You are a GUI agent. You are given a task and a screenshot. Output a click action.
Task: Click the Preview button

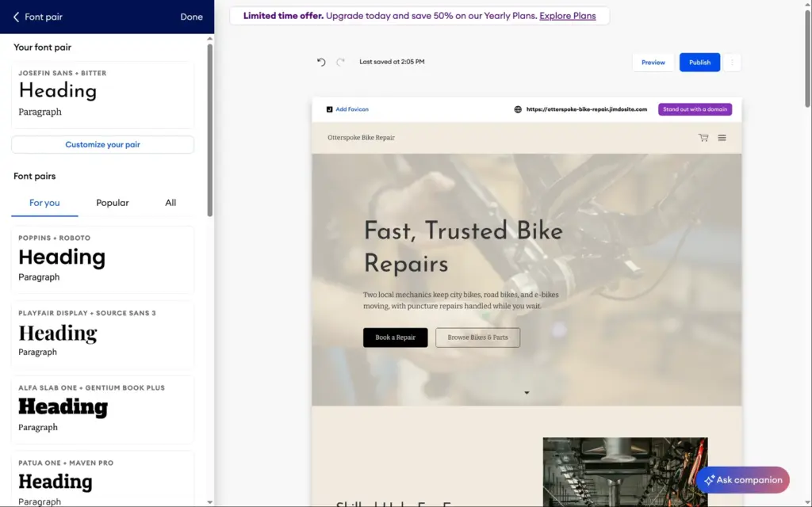pos(653,62)
